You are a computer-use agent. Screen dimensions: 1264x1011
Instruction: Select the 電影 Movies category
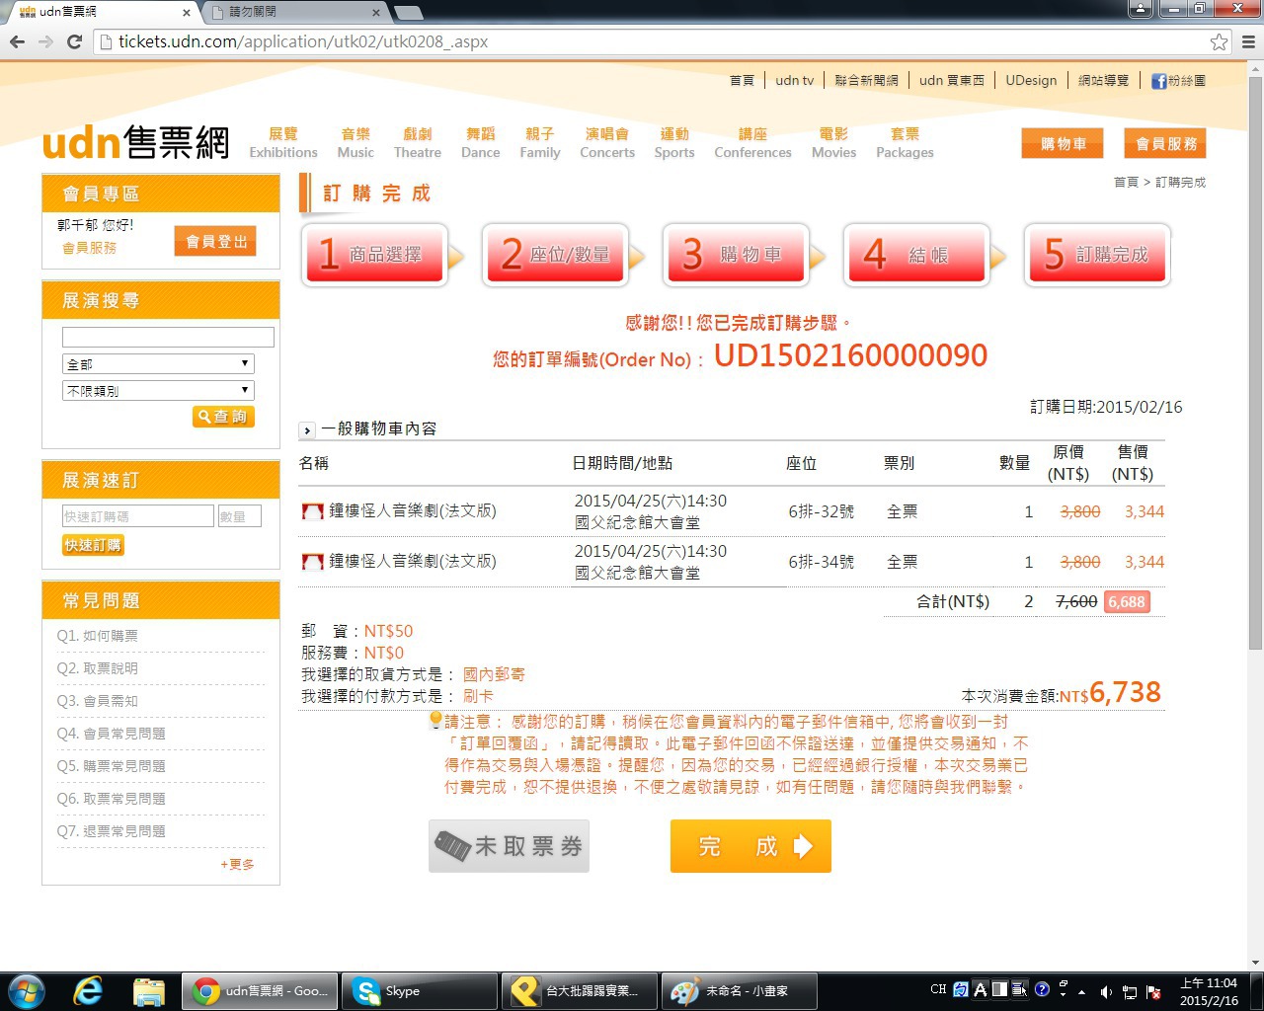click(833, 142)
